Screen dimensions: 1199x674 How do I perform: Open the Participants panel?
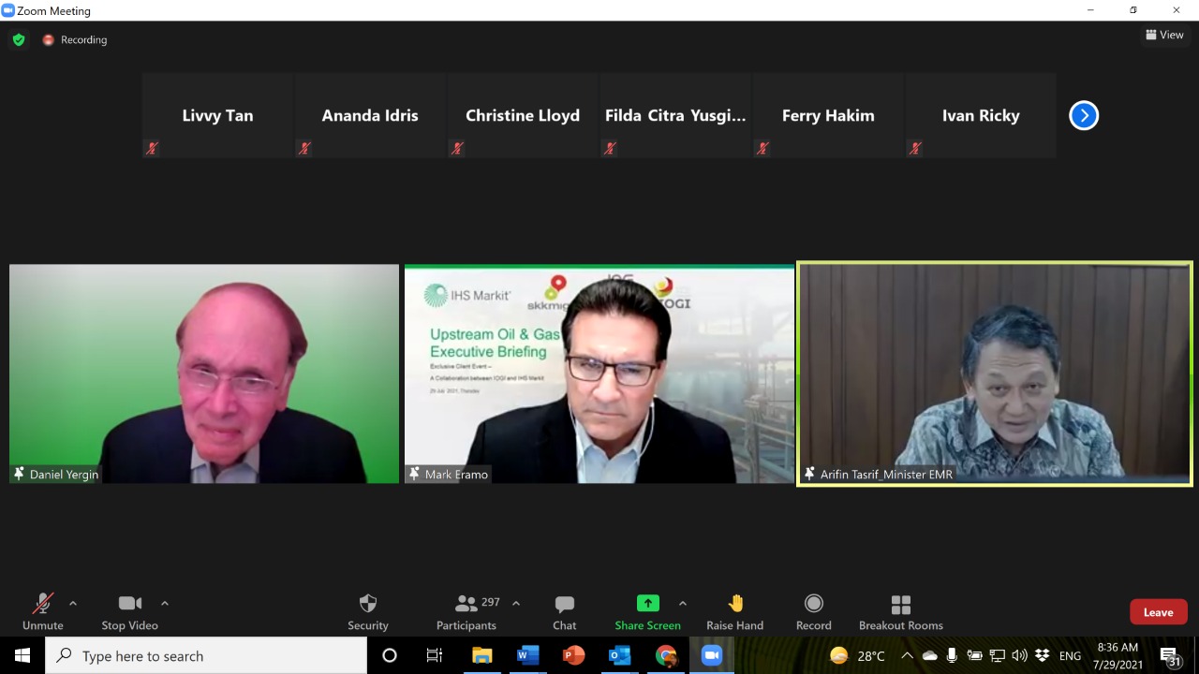[x=466, y=612]
